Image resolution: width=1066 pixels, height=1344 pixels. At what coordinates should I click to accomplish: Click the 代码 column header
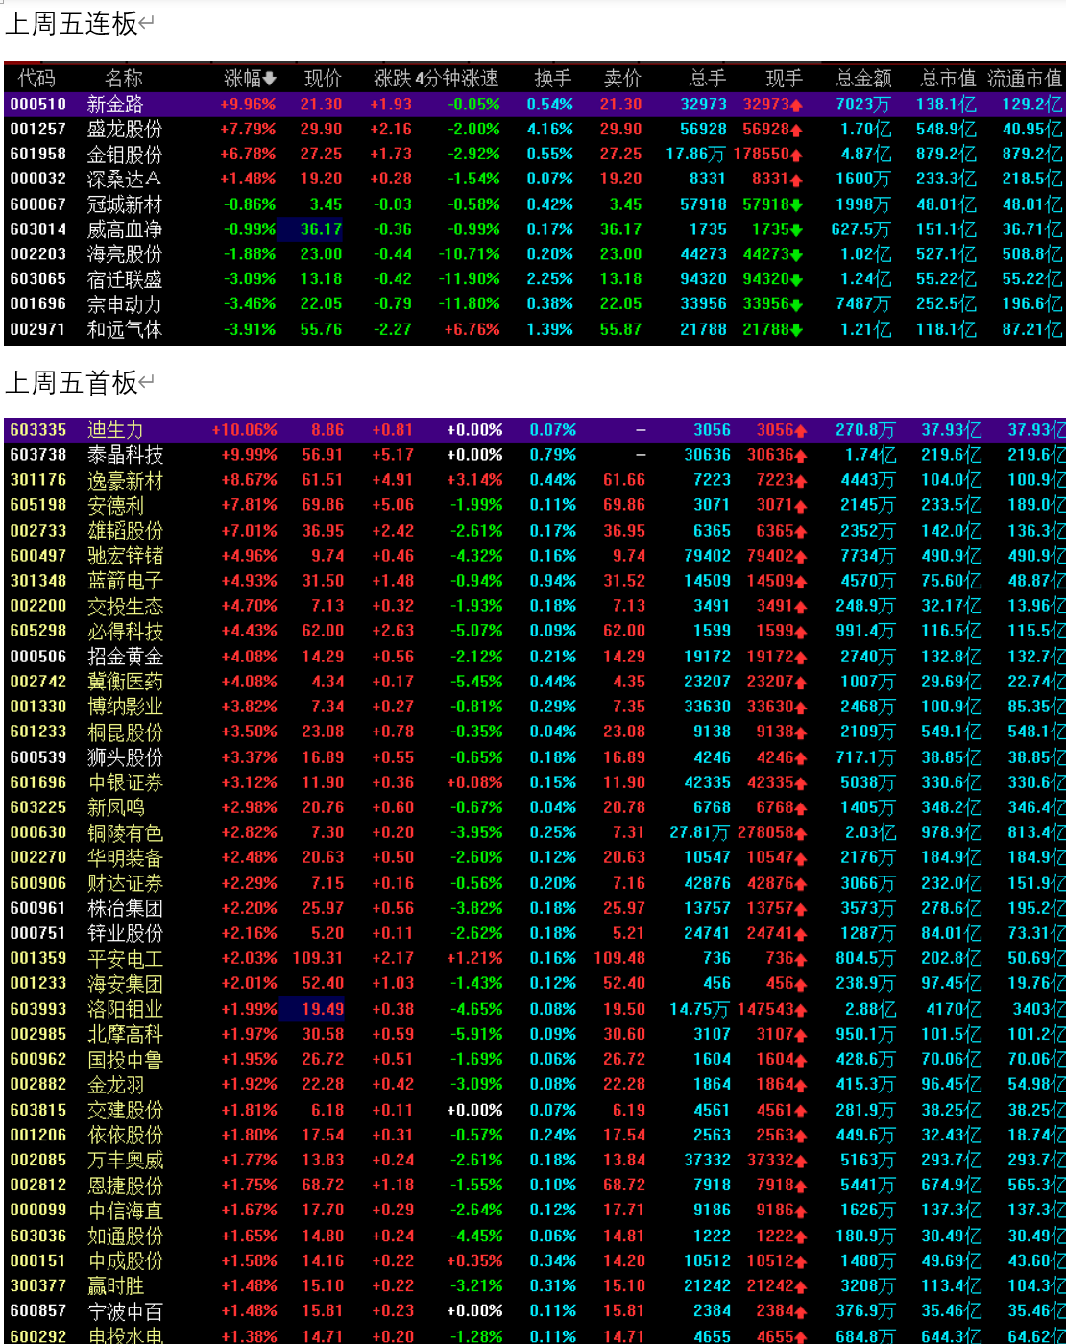pos(37,79)
